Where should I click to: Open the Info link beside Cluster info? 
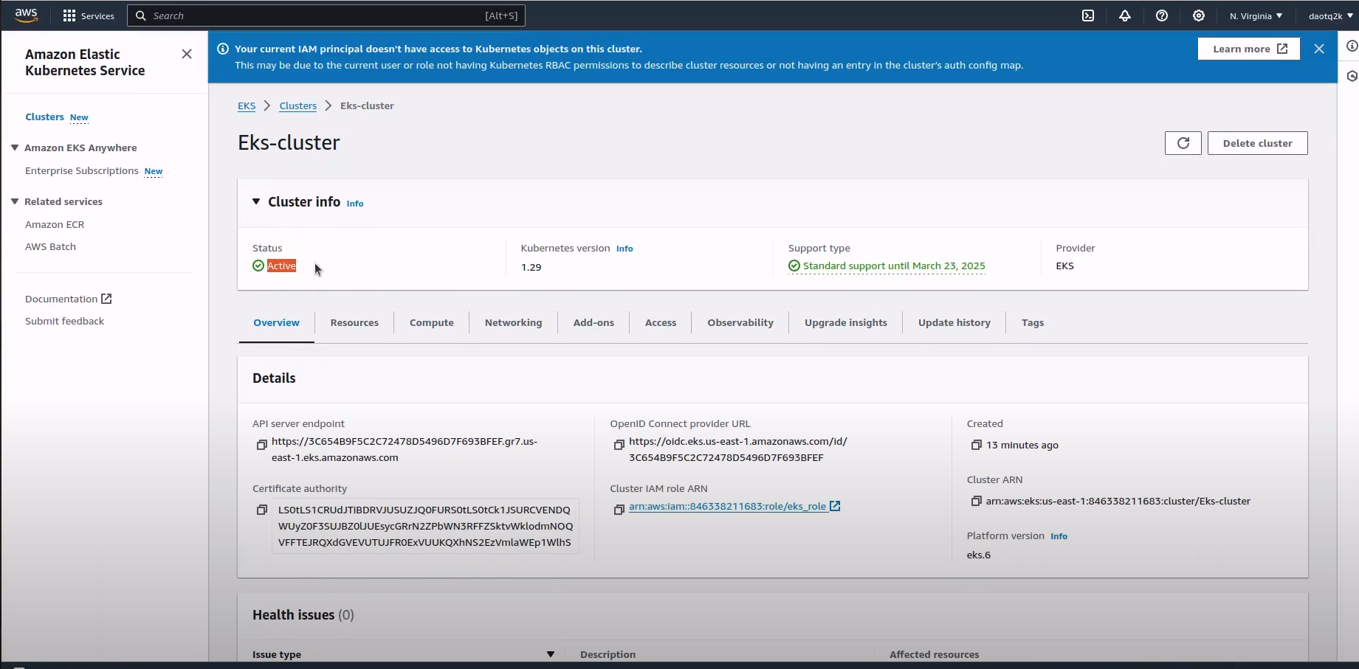(355, 204)
